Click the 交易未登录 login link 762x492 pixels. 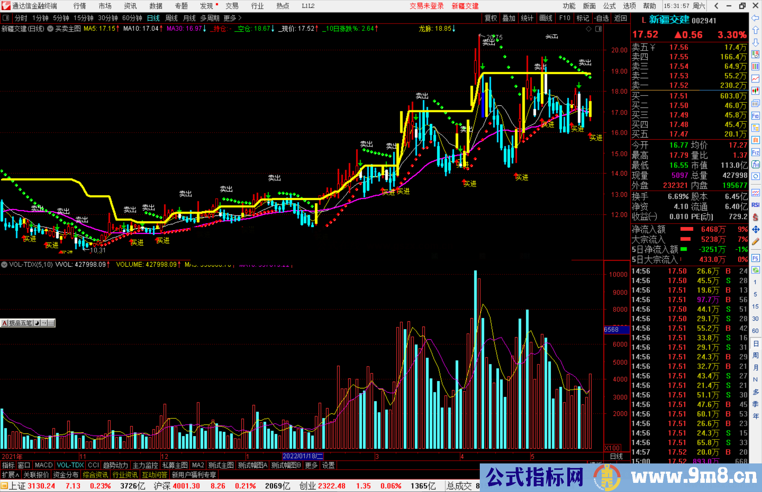[427, 6]
